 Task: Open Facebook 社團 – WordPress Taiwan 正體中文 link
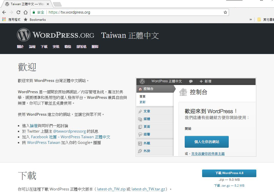point(71,137)
